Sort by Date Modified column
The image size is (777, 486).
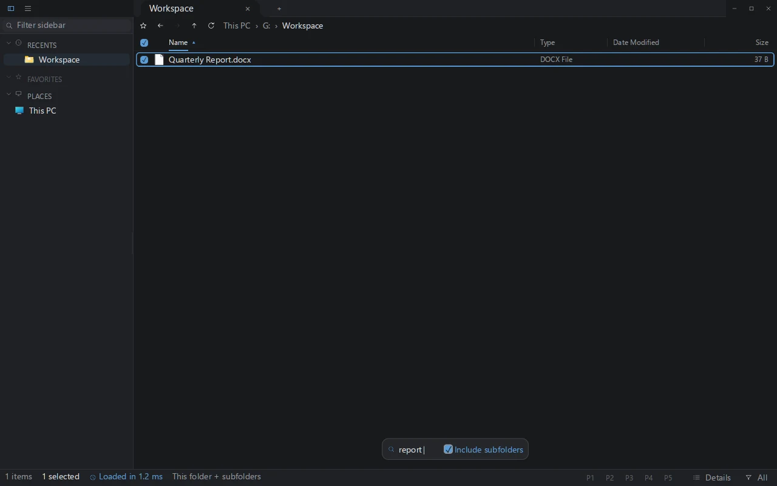click(x=636, y=43)
